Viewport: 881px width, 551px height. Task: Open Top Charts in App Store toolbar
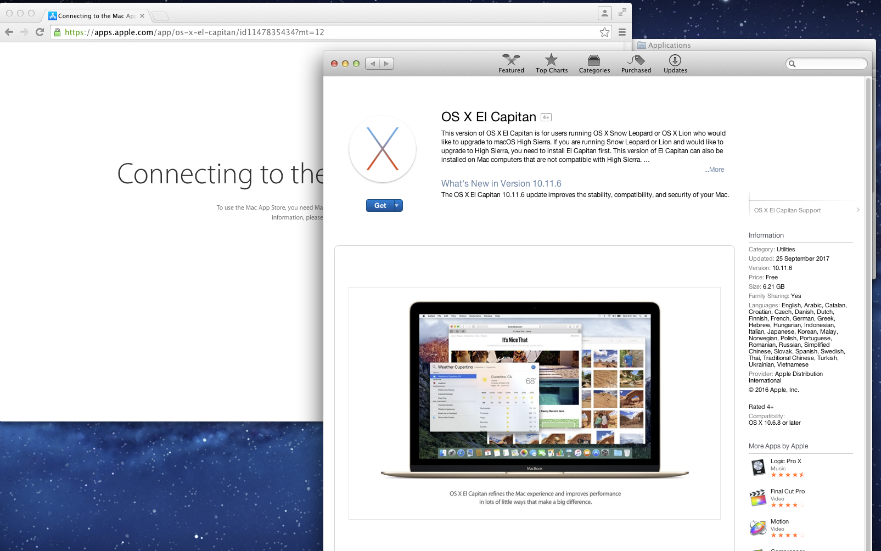[552, 64]
